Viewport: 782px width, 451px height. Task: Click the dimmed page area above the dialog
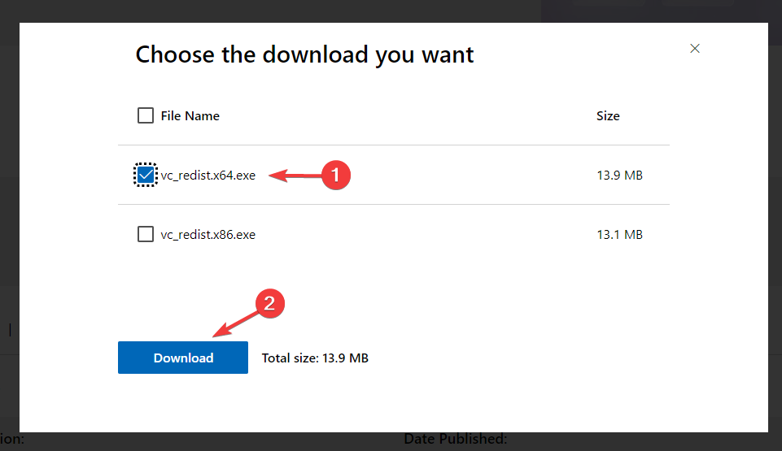(x=325, y=10)
